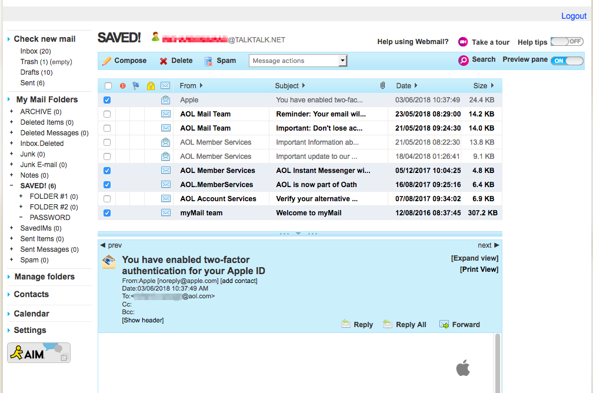Expand the ARCHIVE folder

[x=12, y=112]
